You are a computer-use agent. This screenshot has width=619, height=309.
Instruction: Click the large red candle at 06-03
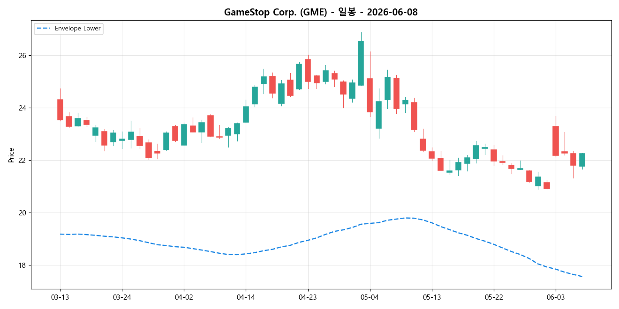tap(556, 140)
